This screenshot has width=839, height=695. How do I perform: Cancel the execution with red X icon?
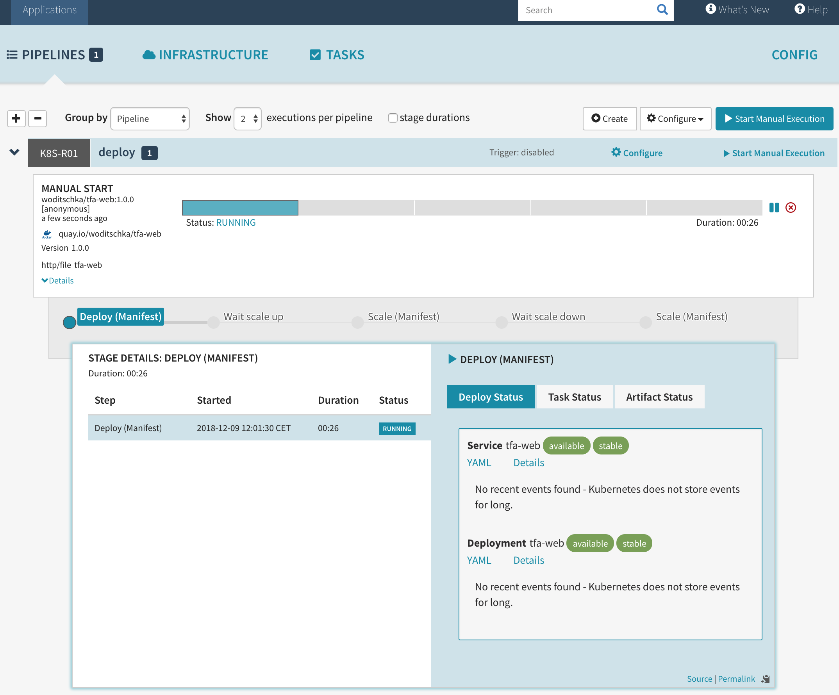pyautogui.click(x=790, y=208)
